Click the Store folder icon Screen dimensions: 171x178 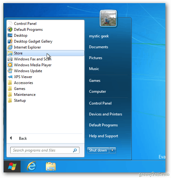pos(10,53)
